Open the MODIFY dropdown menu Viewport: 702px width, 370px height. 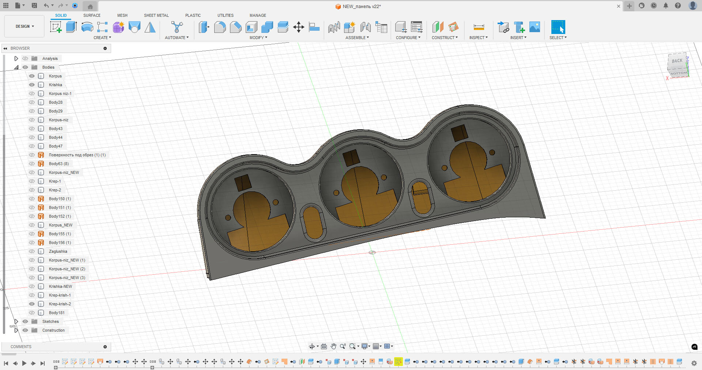point(258,38)
